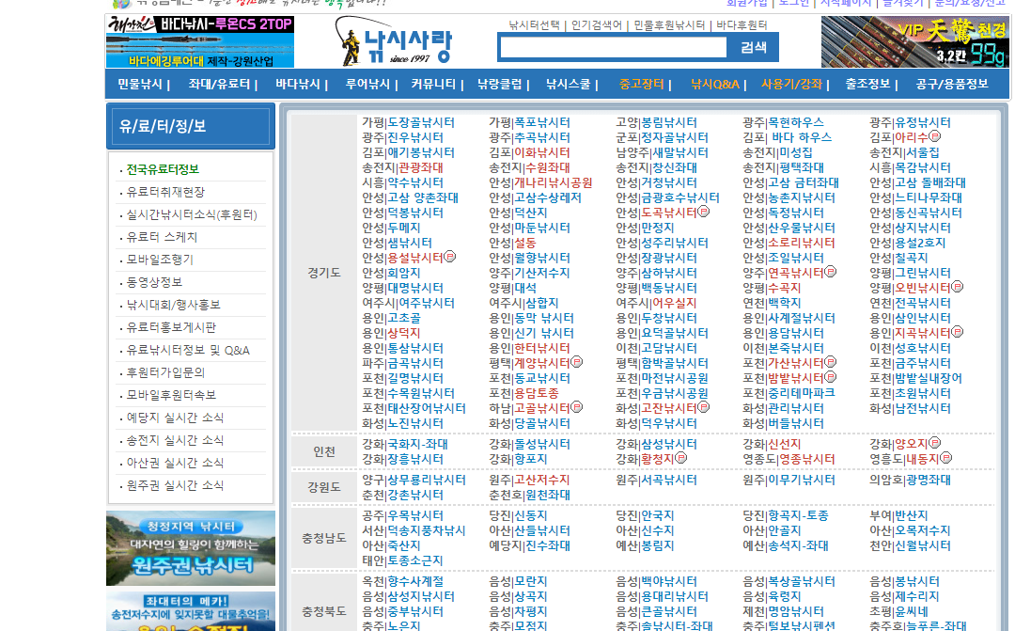Open 실시간낚시터소식(후원터) sidebar link
The image size is (1015, 631).
192,215
